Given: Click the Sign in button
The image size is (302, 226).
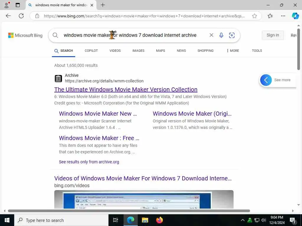Looking at the screenshot, I should click(x=273, y=35).
